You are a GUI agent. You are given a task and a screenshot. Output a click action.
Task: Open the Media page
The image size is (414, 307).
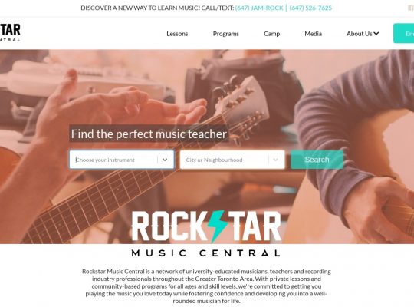pos(313,34)
